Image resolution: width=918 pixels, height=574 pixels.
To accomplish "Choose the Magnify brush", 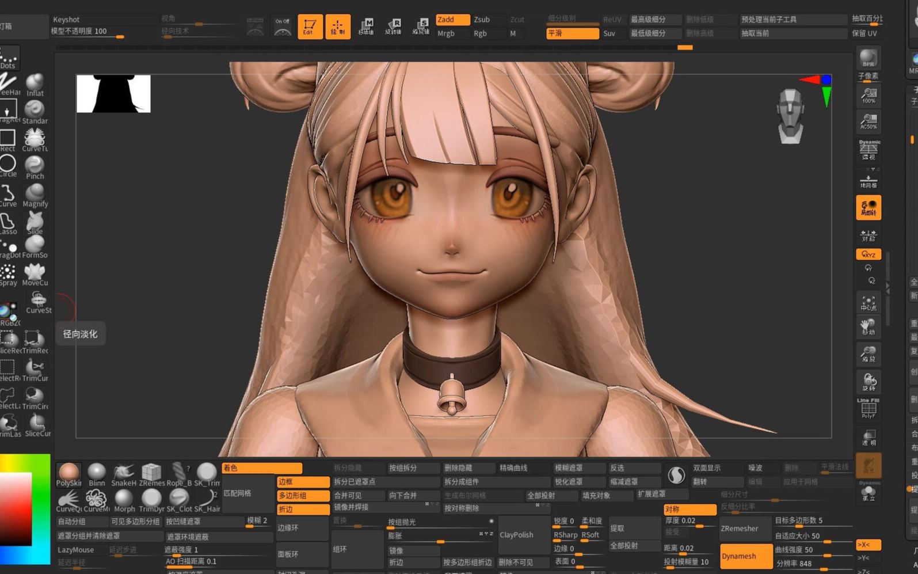I will (x=35, y=195).
